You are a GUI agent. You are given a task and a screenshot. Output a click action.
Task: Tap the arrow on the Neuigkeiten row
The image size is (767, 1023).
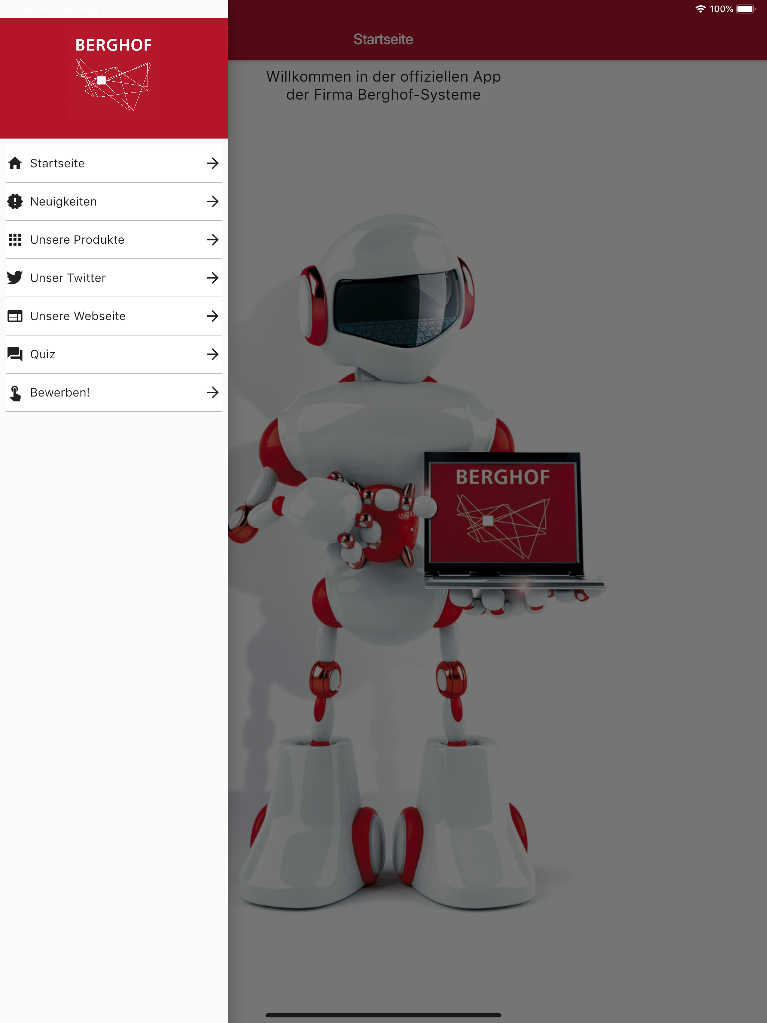pyautogui.click(x=212, y=201)
